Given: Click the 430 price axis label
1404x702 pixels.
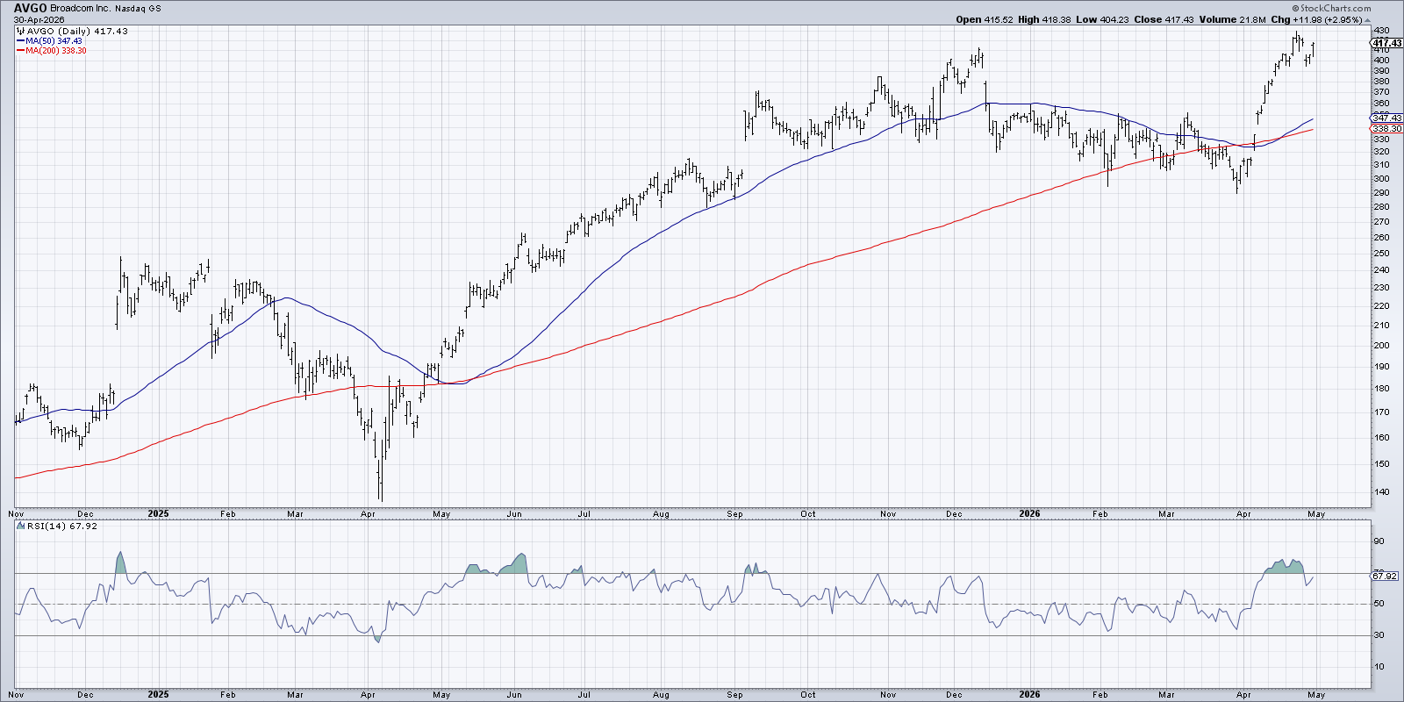Looking at the screenshot, I should (x=1380, y=31).
